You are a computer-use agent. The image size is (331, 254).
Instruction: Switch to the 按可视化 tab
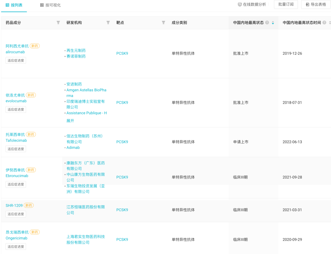(50, 5)
